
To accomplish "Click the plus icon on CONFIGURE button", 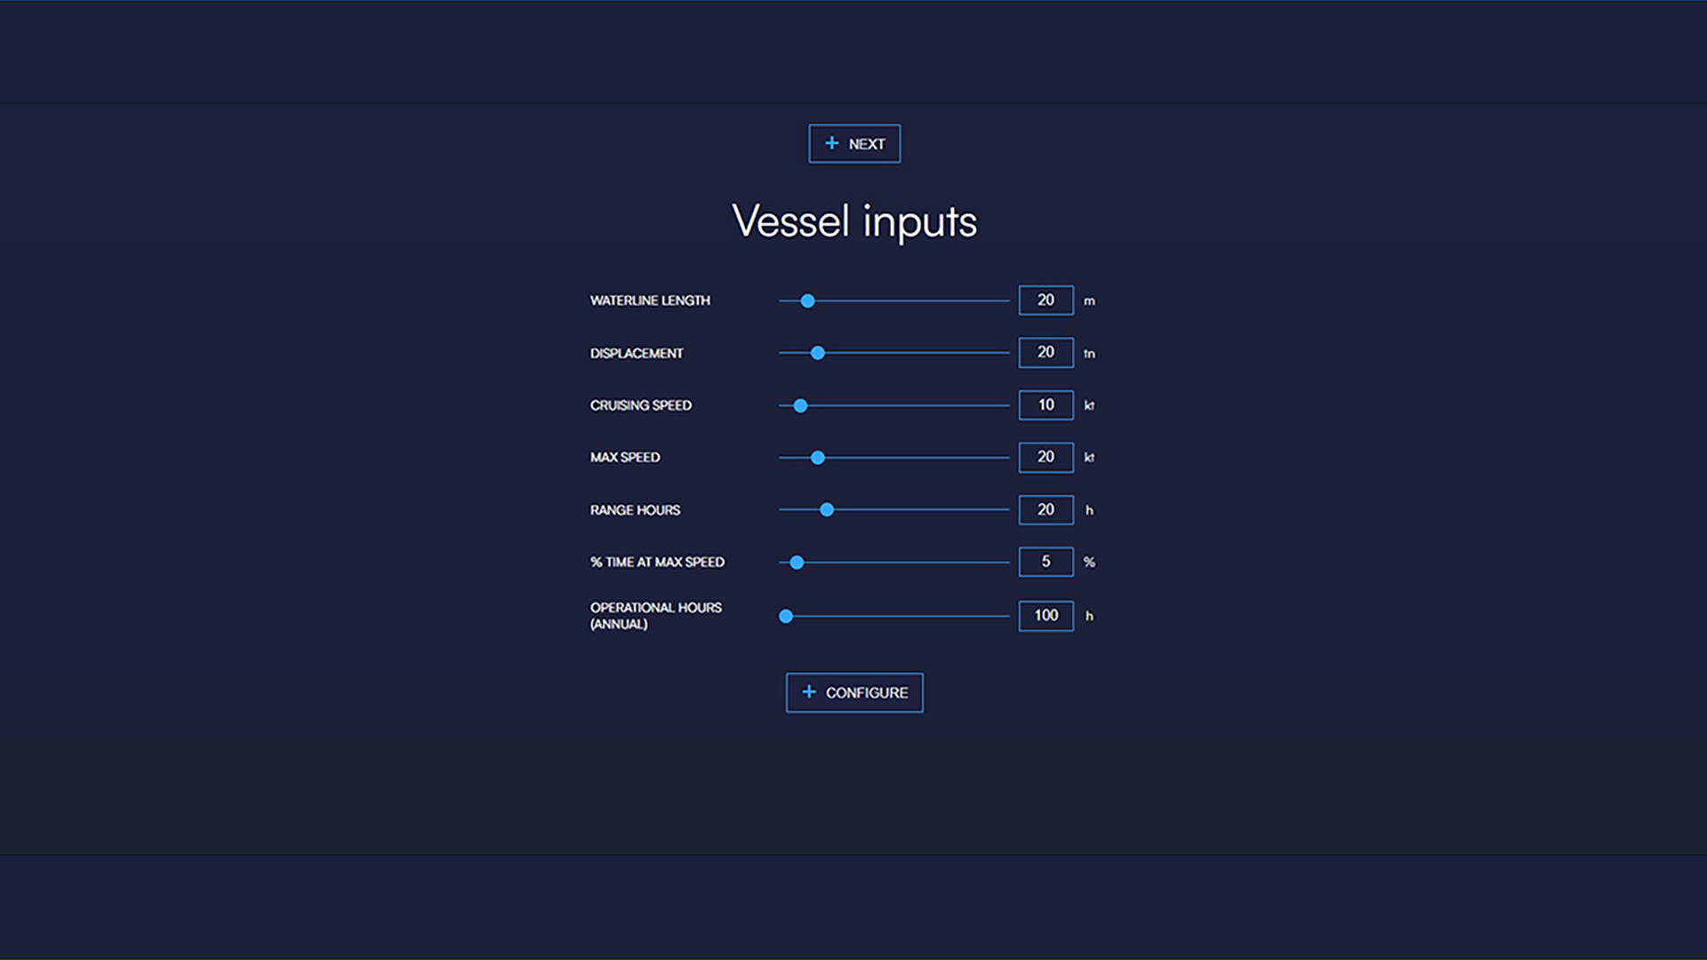I will click(809, 692).
